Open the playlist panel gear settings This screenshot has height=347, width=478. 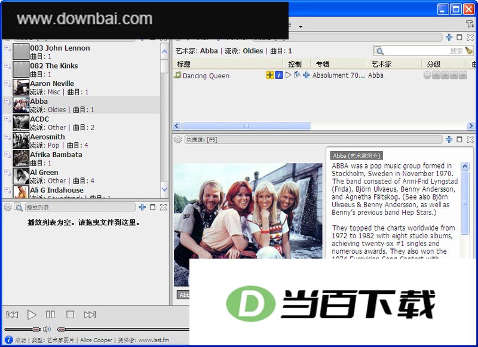point(7,207)
